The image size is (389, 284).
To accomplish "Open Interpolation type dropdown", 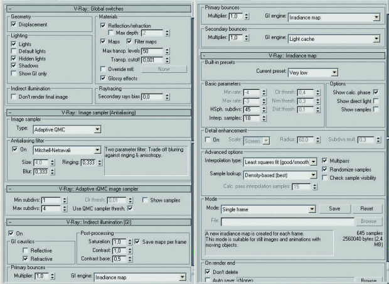I will click(x=314, y=162).
